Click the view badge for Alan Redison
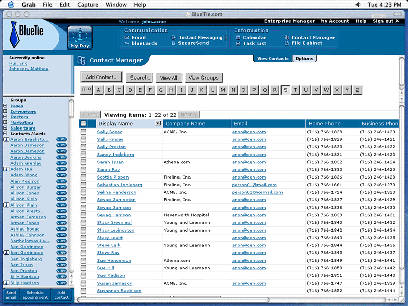 point(61,181)
